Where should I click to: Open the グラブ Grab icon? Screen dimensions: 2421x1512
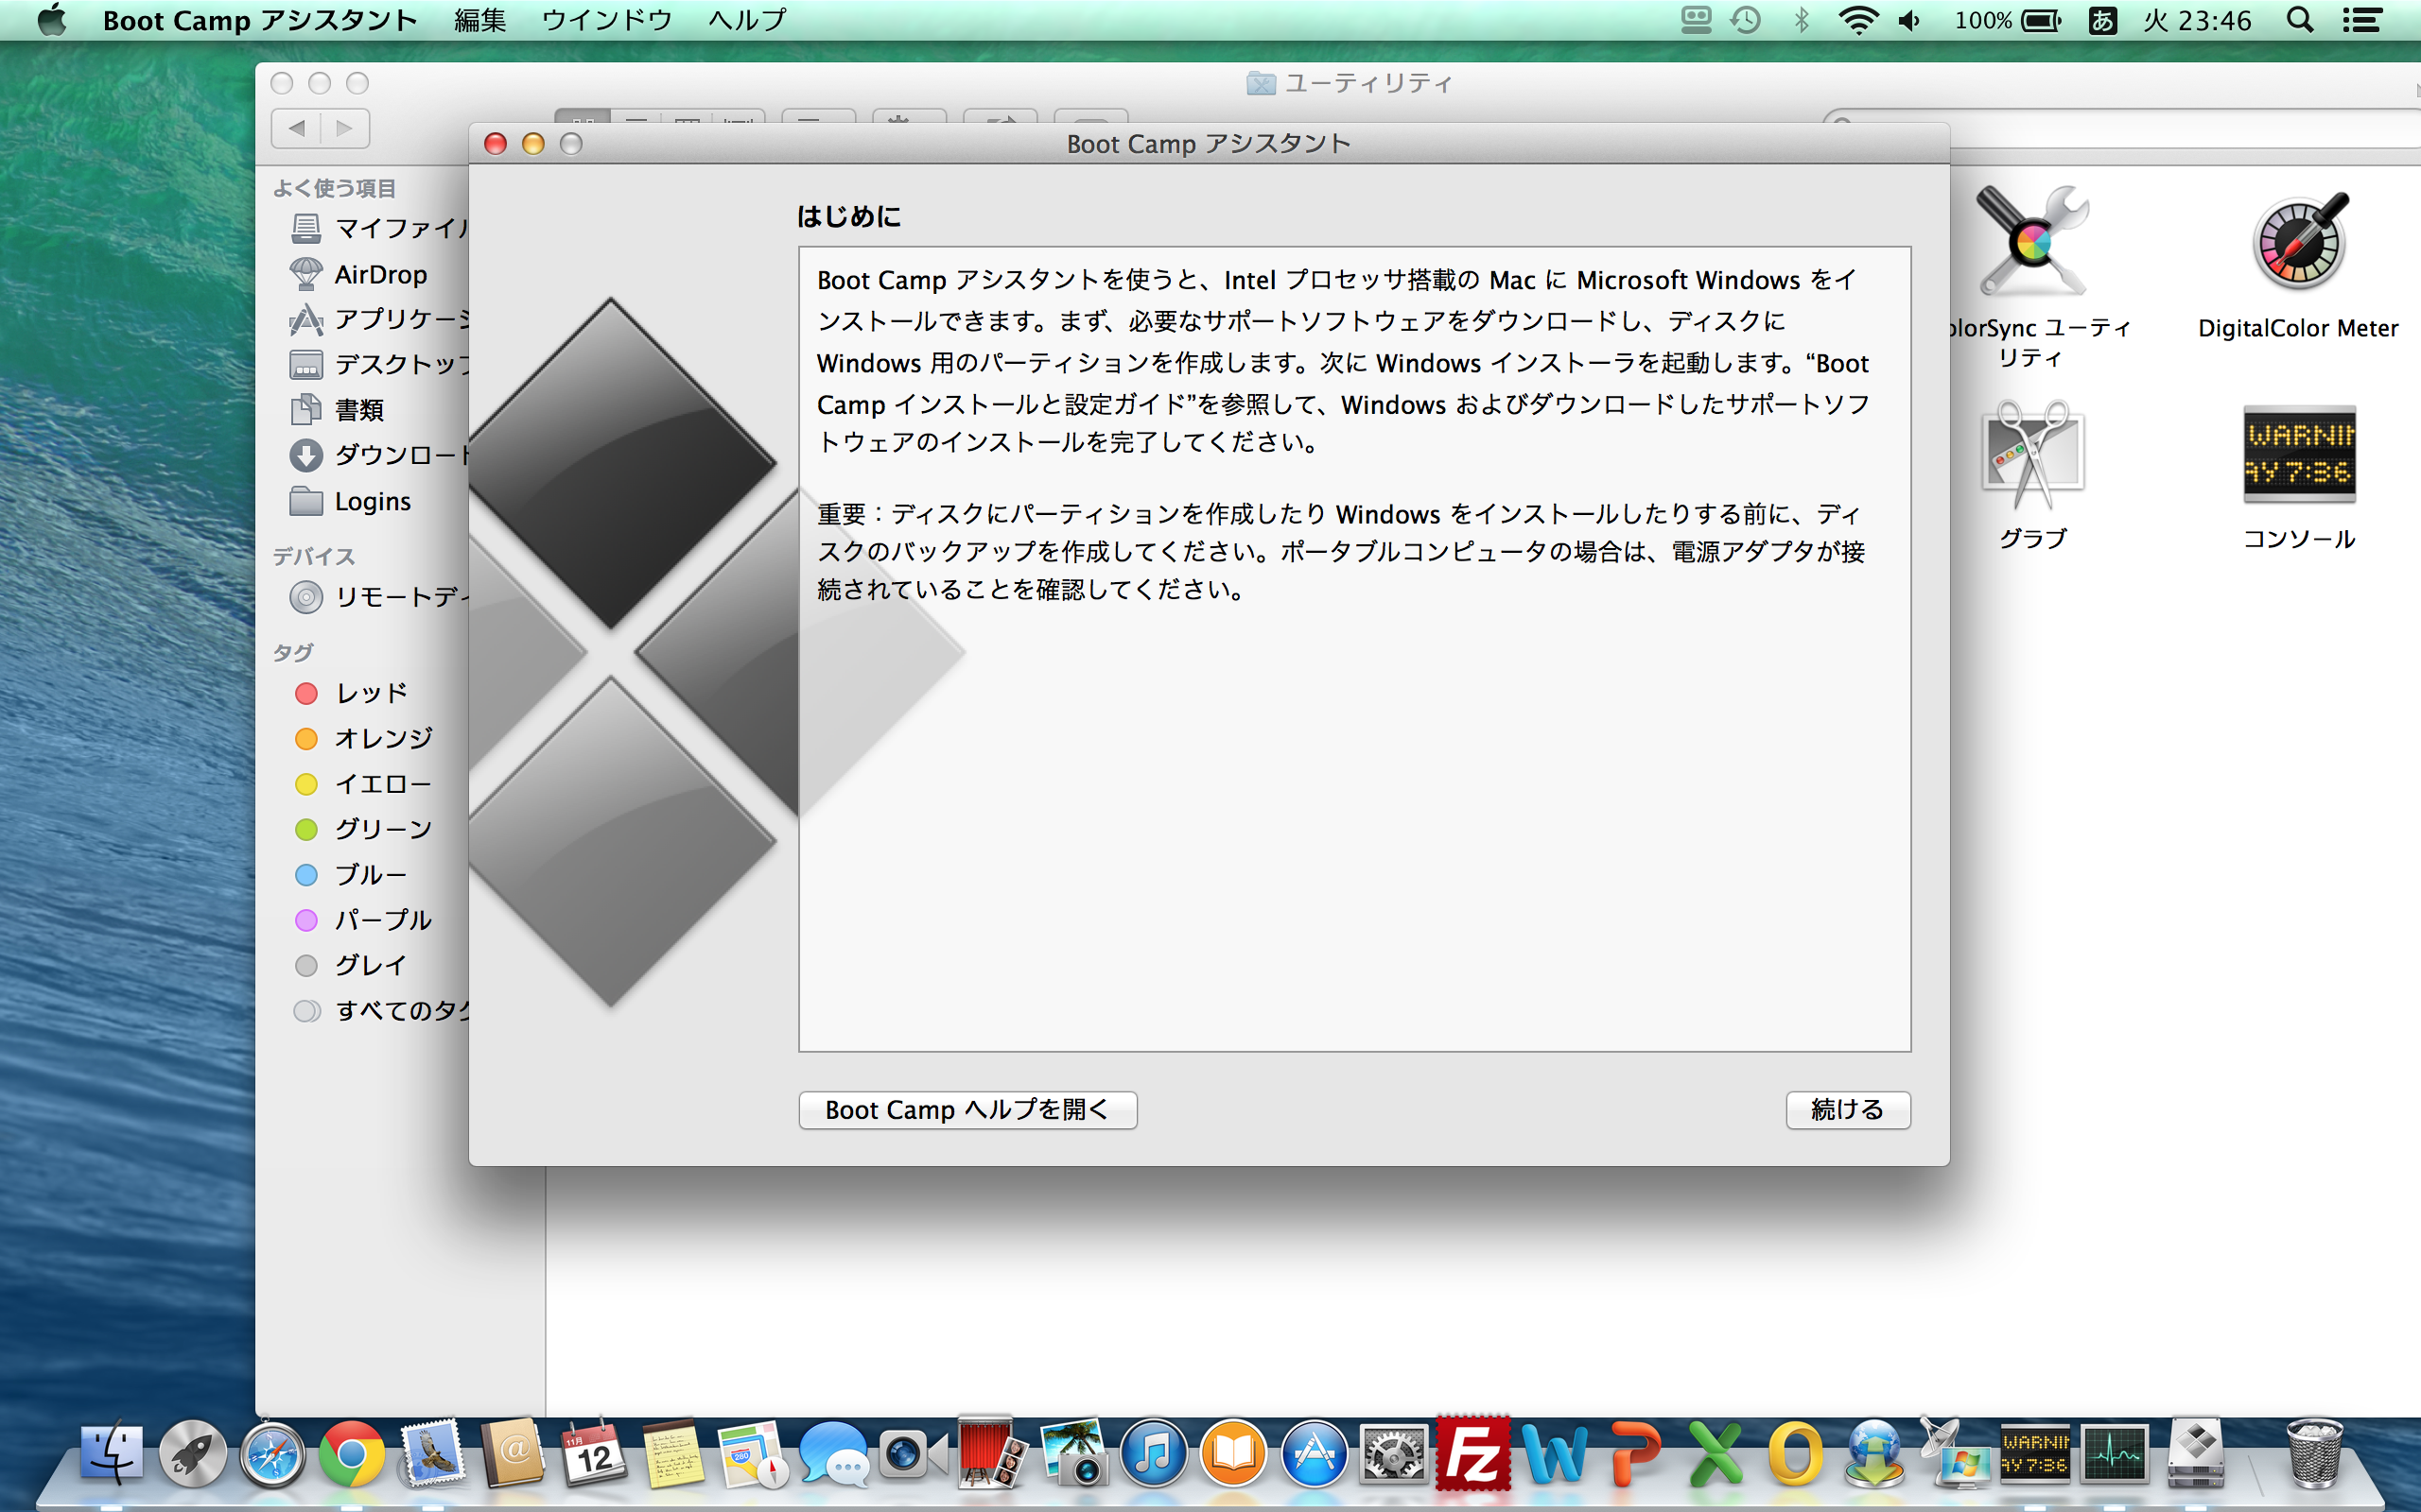click(x=2030, y=454)
